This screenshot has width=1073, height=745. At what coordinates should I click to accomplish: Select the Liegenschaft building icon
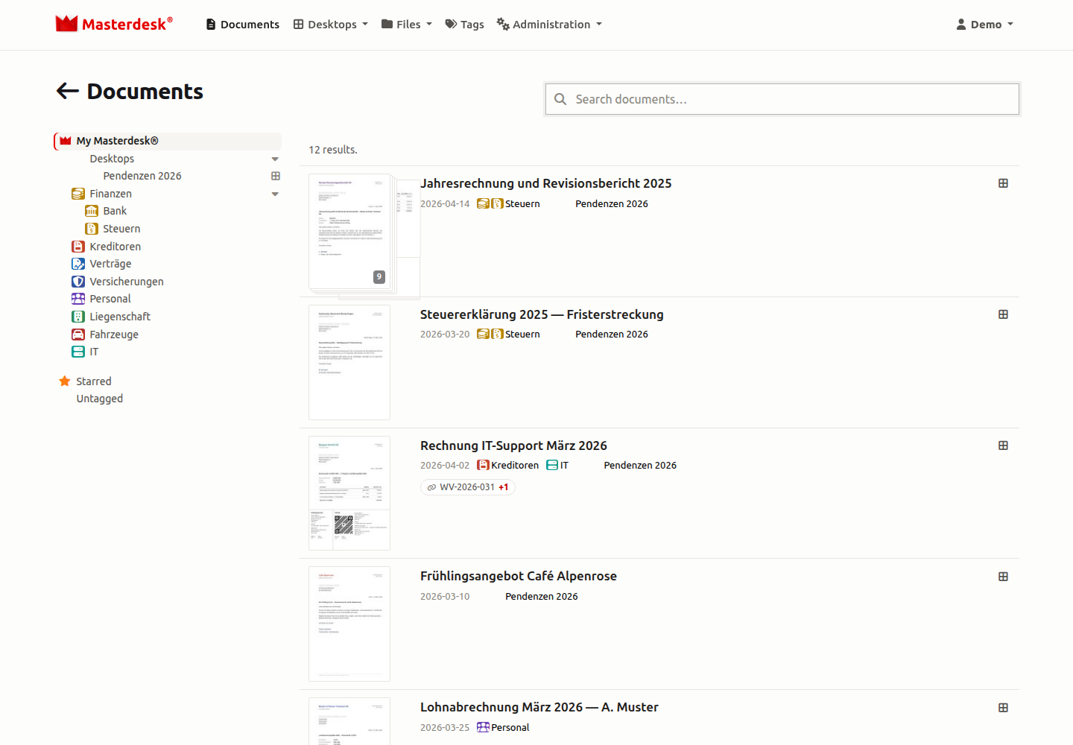click(78, 317)
